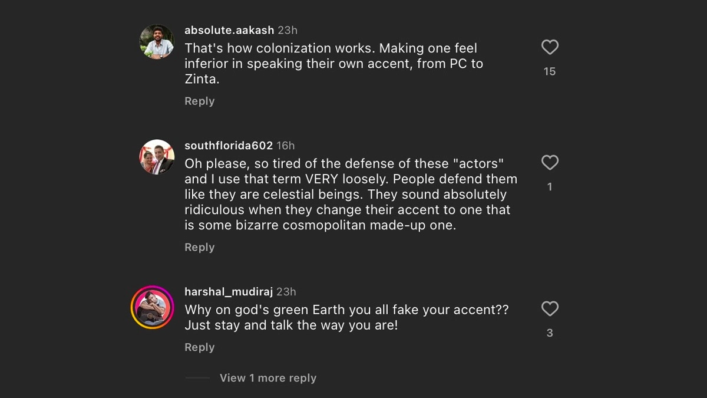The width and height of the screenshot is (707, 398).
Task: Show the 1 like under southflorida602's heart
Action: pyautogui.click(x=550, y=187)
